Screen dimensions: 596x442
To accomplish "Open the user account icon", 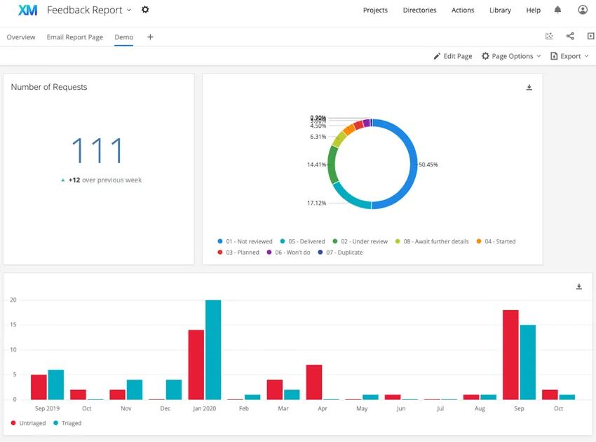I will tap(583, 10).
